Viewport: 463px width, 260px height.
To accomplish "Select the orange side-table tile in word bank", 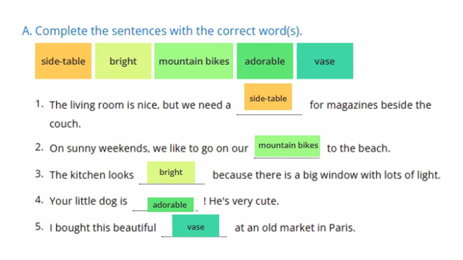I will pyautogui.click(x=63, y=61).
